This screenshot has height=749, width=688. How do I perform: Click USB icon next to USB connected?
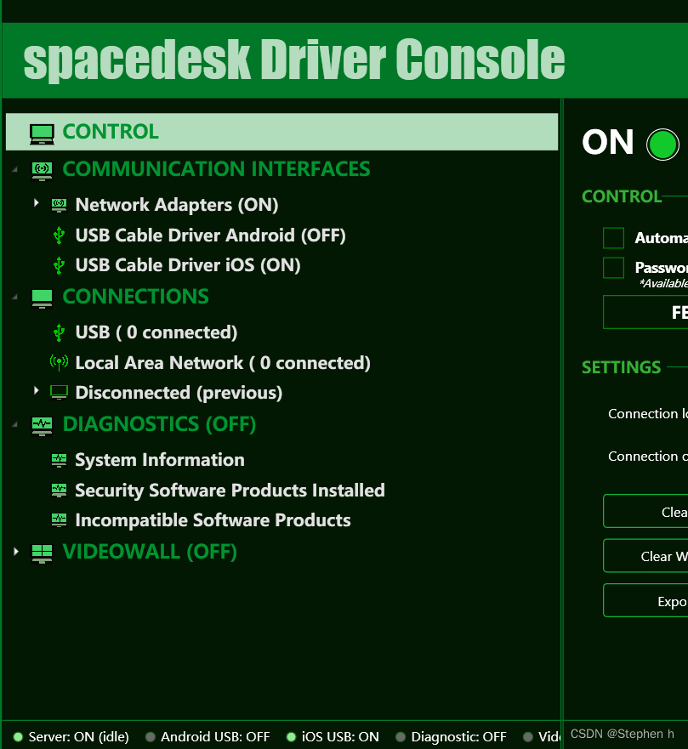60,333
